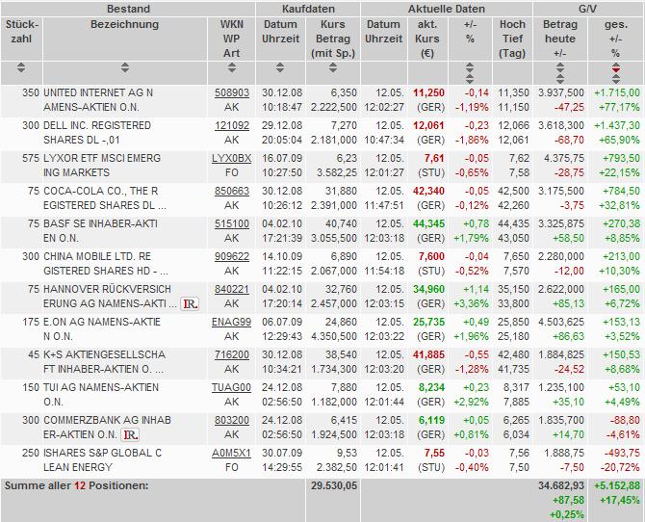The width and height of the screenshot is (645, 522).
Task: Open WKN link 121092
Action: coord(232,125)
